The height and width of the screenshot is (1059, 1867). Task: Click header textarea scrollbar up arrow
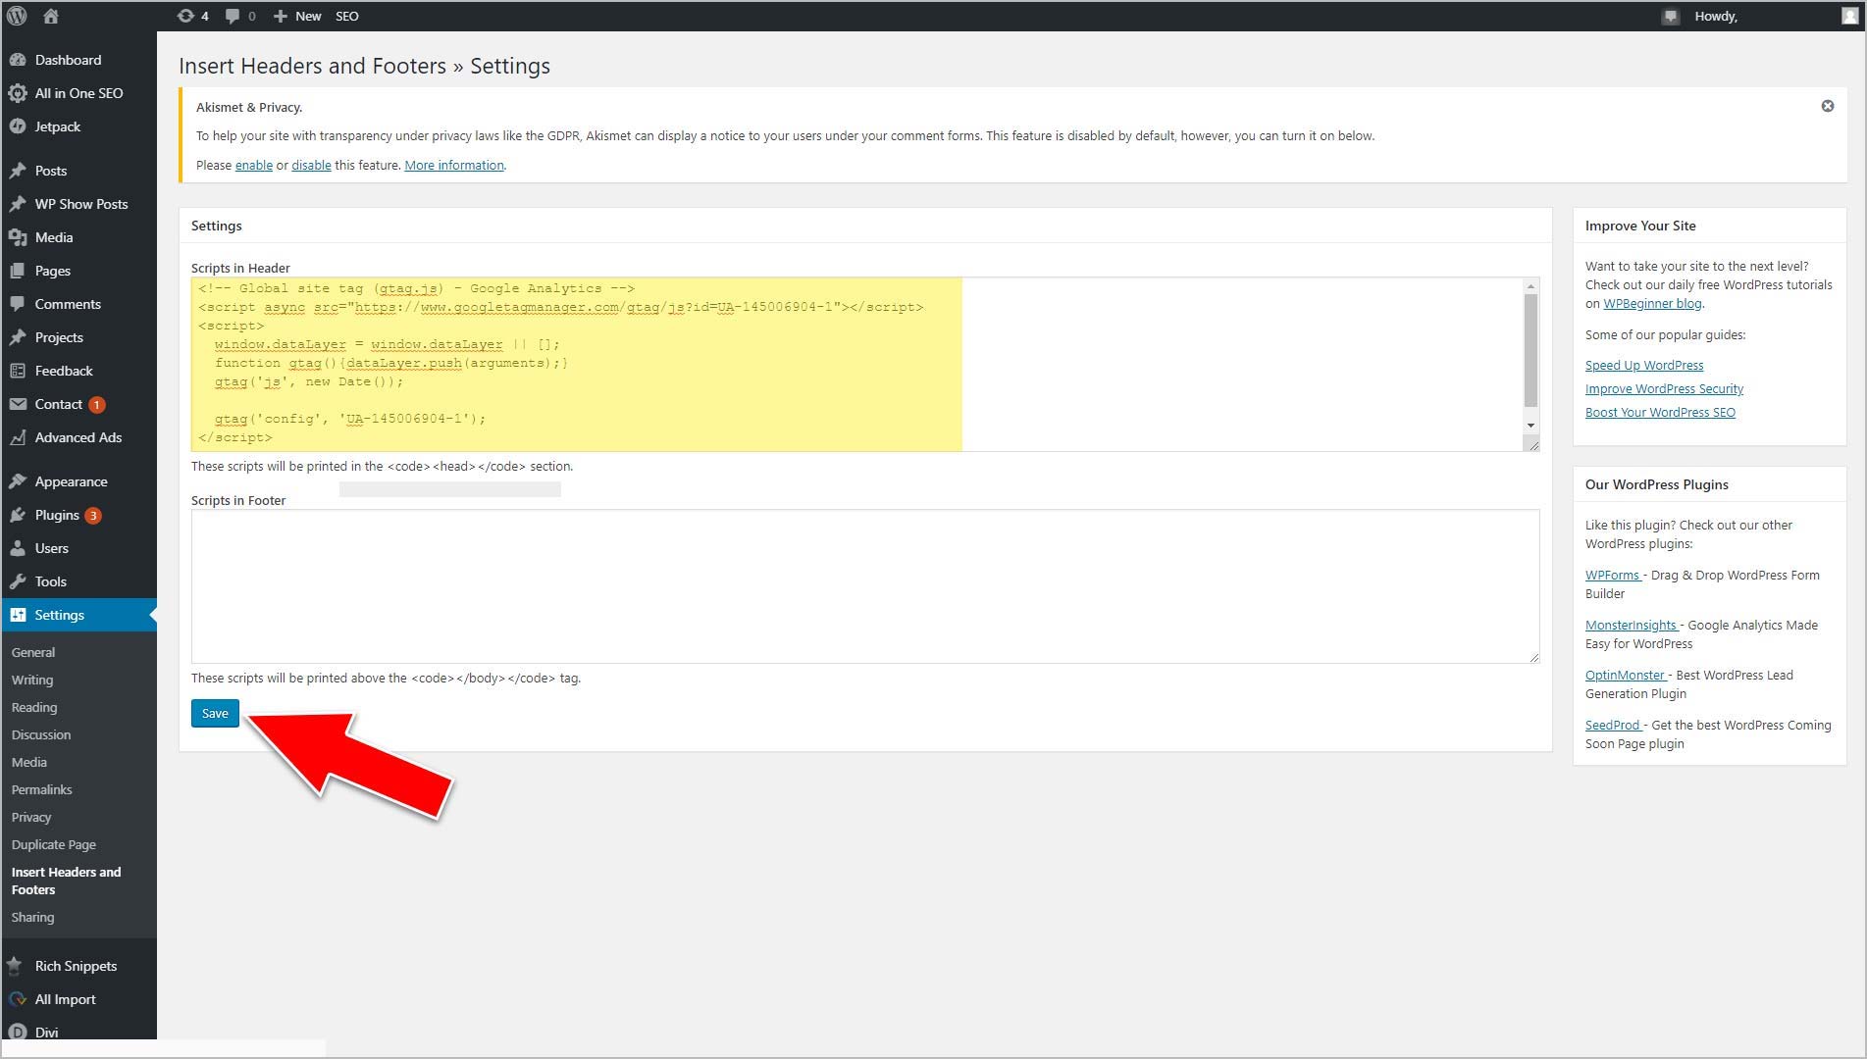tap(1530, 286)
